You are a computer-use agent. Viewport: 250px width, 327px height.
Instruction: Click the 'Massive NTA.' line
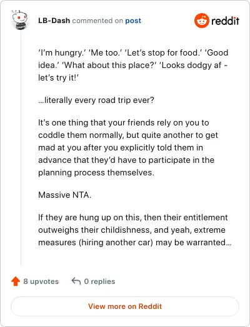coord(65,195)
